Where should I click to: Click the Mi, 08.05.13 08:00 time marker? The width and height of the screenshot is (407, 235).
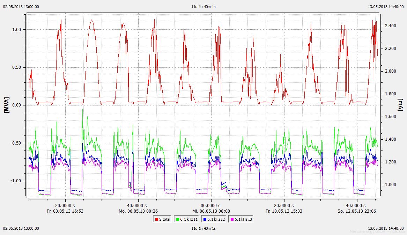[x=210, y=211]
